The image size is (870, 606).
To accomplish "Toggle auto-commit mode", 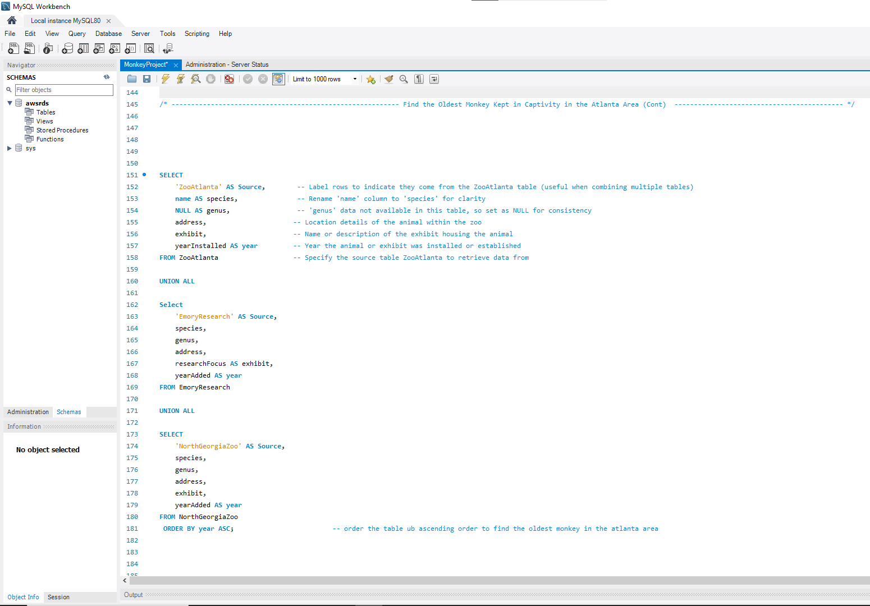I will pyautogui.click(x=278, y=79).
